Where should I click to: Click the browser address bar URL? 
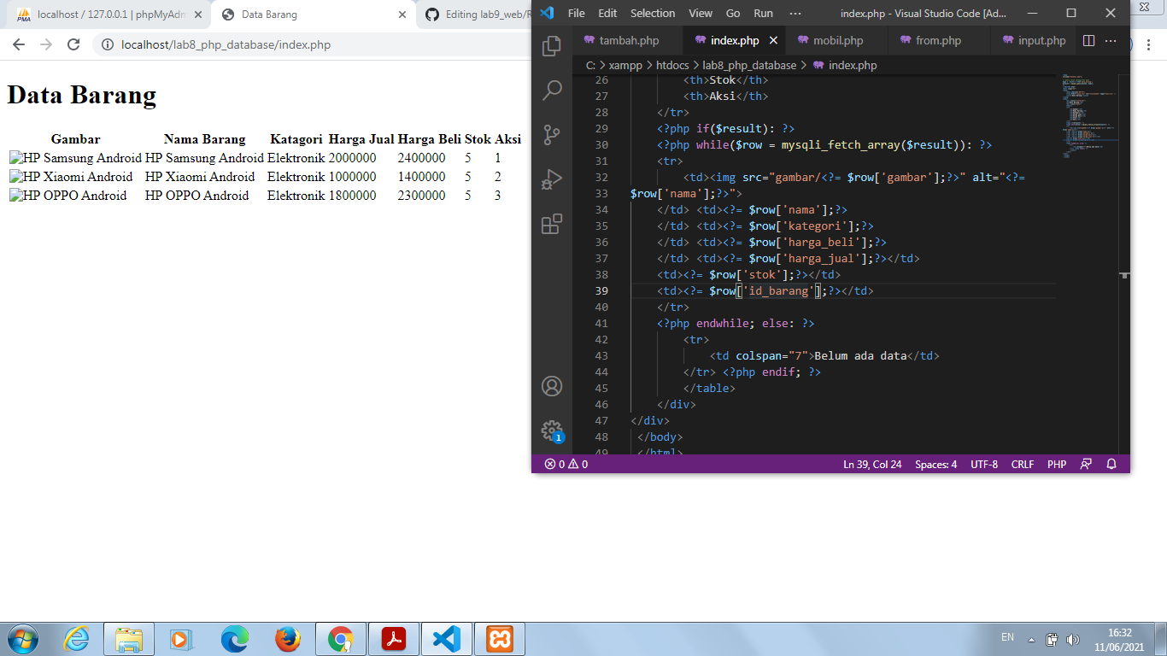tap(226, 44)
